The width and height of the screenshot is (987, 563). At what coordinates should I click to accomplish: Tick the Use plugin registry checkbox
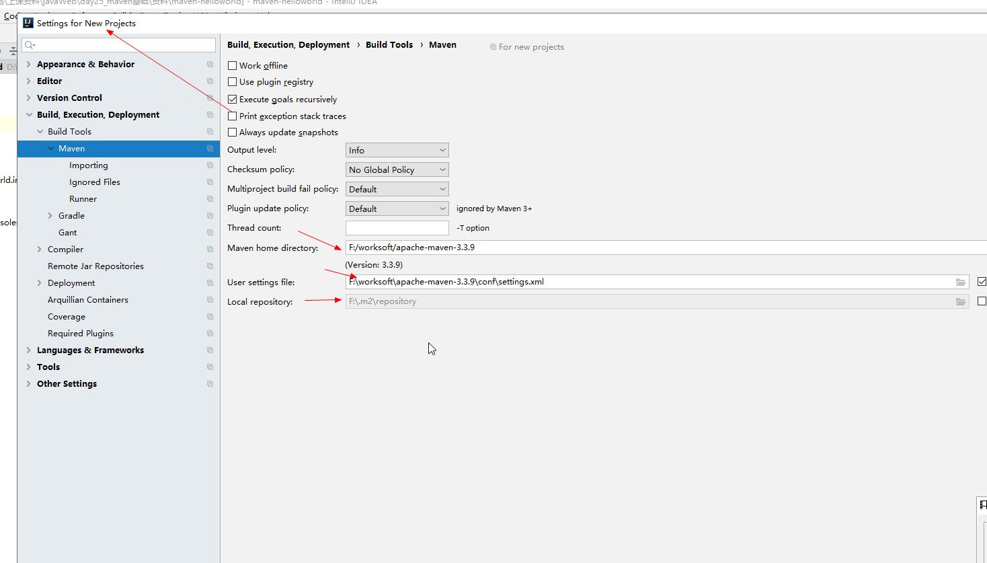coord(232,82)
